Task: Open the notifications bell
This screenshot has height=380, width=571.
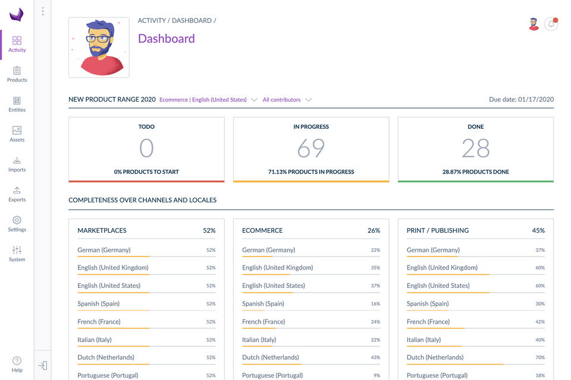Action: point(551,24)
